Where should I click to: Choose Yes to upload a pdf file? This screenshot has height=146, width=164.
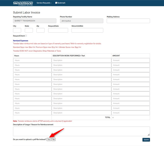(49, 140)
